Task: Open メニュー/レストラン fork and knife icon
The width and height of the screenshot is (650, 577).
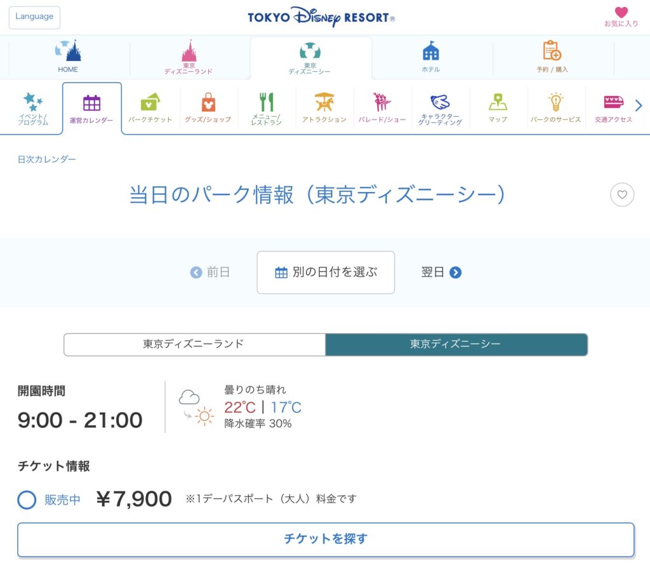Action: pos(266,109)
